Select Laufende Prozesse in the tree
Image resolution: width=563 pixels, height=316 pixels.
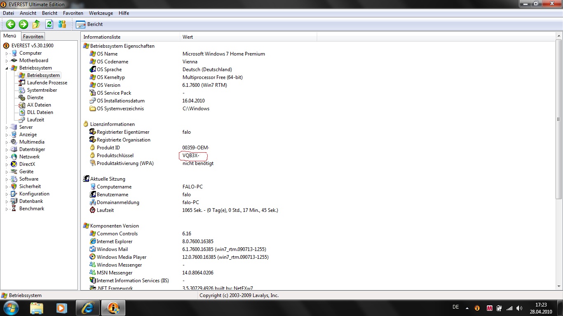click(47, 83)
